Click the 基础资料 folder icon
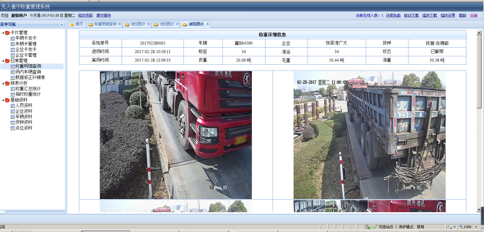 pyautogui.click(x=8, y=100)
